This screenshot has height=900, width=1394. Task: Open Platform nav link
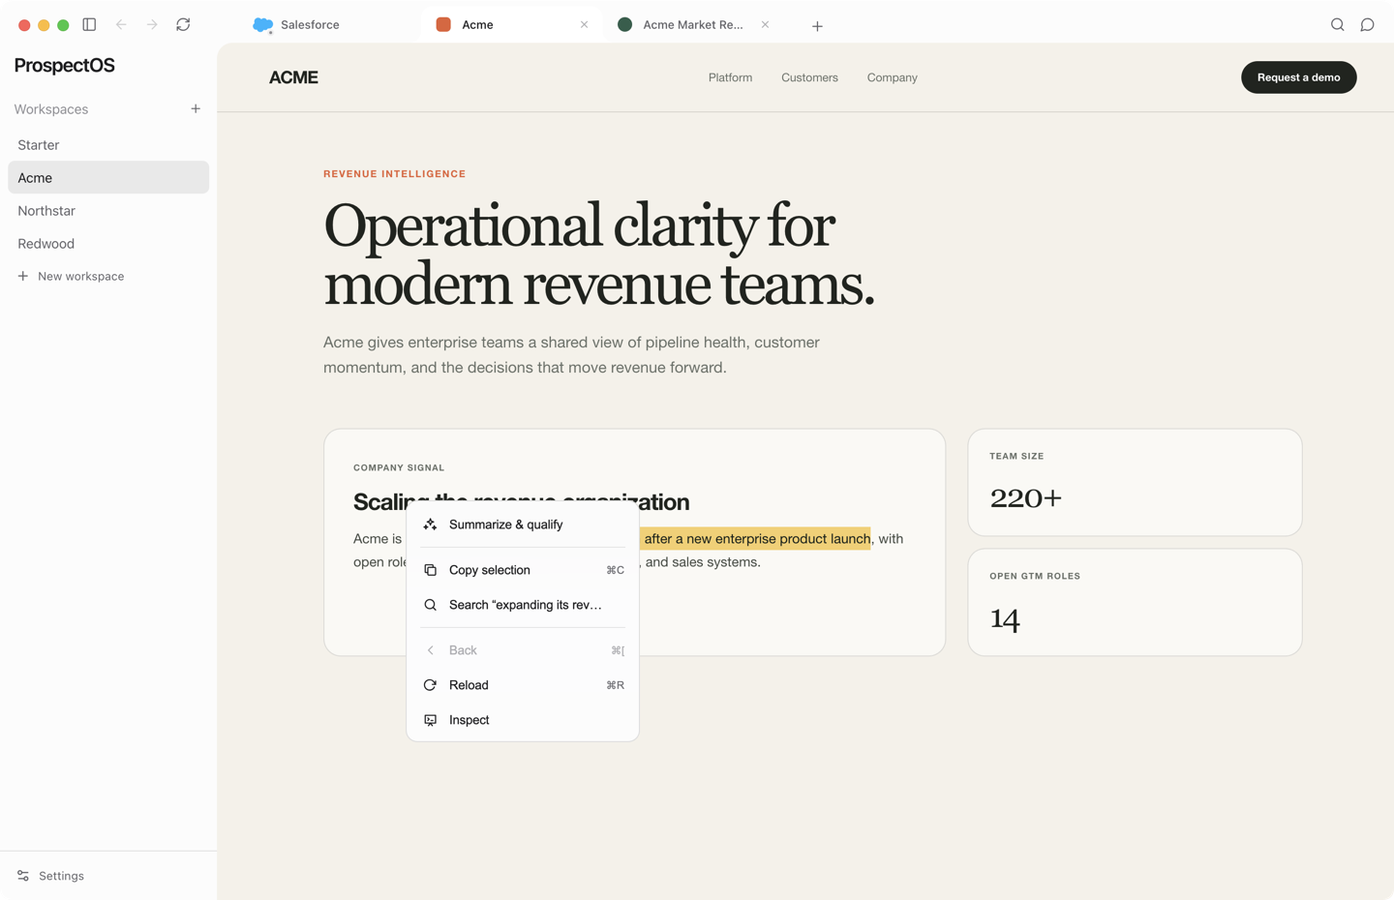[730, 77]
